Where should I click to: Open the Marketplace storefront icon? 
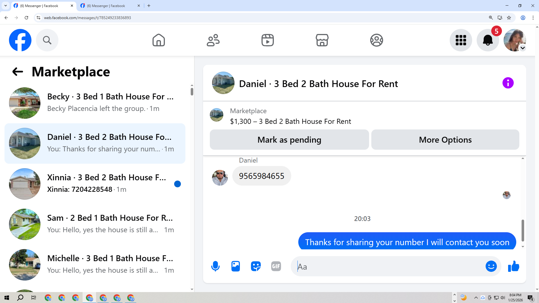[x=322, y=40]
